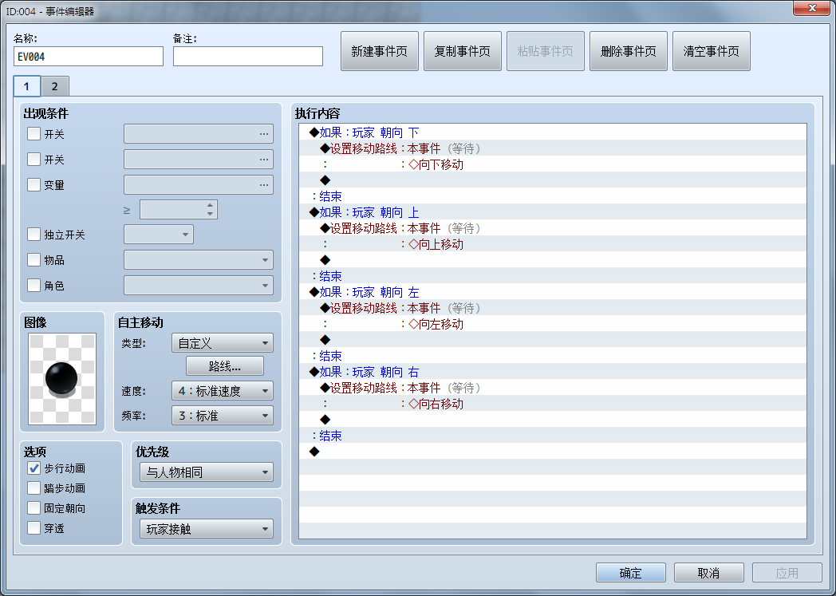836x596 pixels.
Task: Select the last empty ◆ command line
Action: pyautogui.click(x=552, y=452)
